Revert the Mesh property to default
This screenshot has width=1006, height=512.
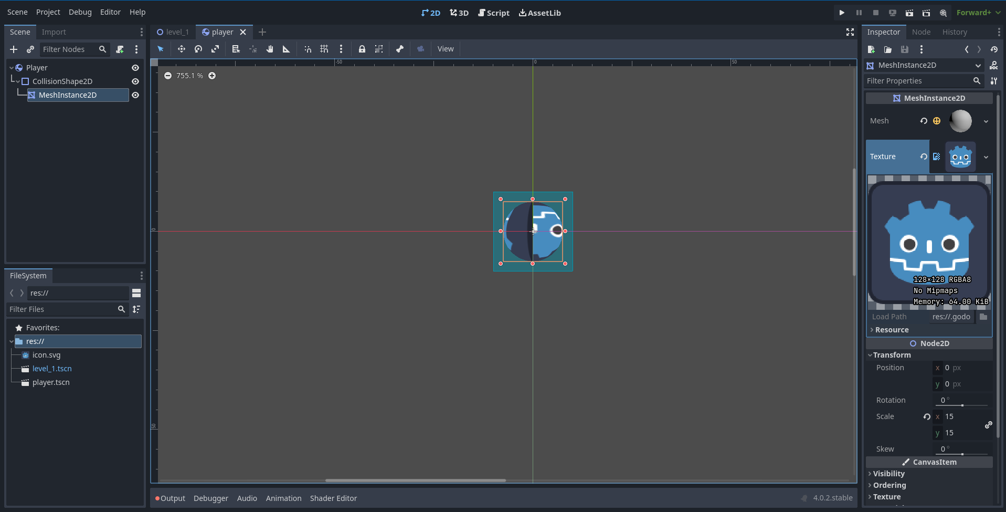pyautogui.click(x=924, y=121)
